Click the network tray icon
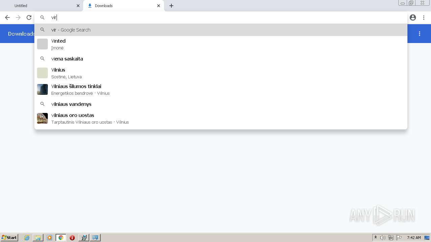 (x=391, y=238)
